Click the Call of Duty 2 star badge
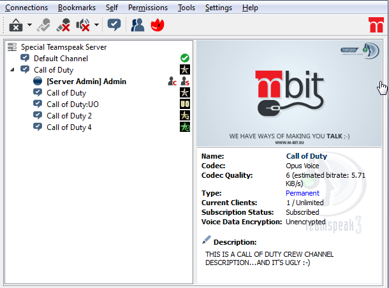This screenshot has width=389, height=288. coord(185,115)
